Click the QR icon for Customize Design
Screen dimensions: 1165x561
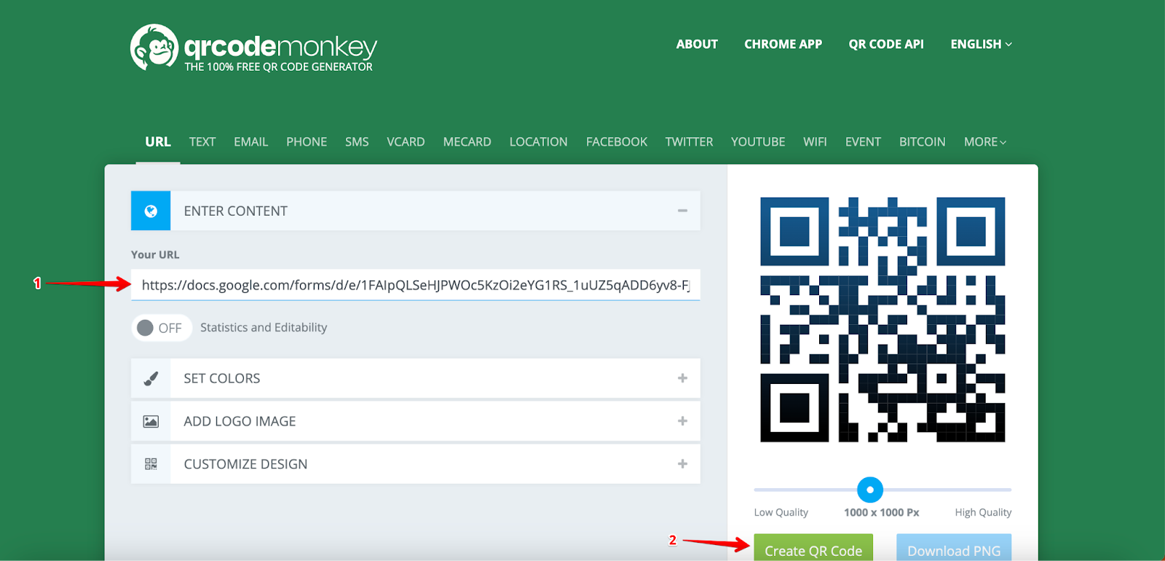pos(151,464)
